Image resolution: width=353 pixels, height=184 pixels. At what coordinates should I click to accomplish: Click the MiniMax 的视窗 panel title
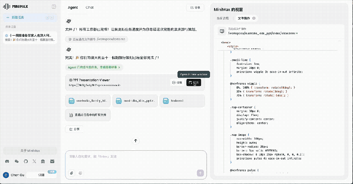228,10
